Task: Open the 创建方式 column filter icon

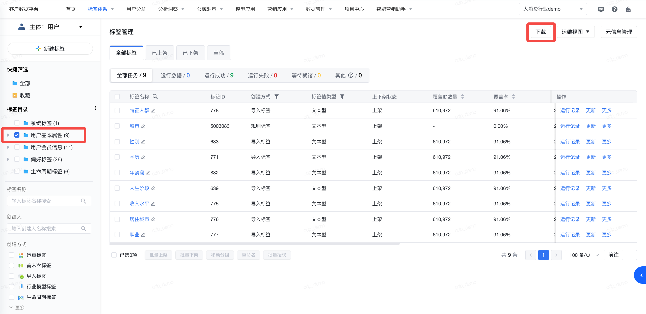Action: tap(277, 97)
